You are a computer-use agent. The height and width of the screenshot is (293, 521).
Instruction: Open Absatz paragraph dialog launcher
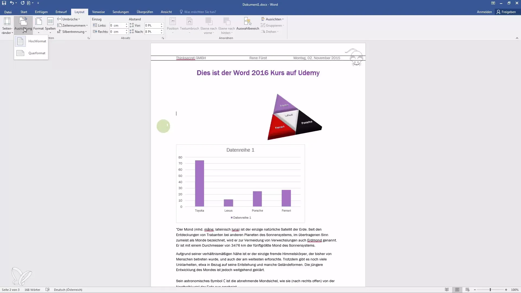pos(163,38)
